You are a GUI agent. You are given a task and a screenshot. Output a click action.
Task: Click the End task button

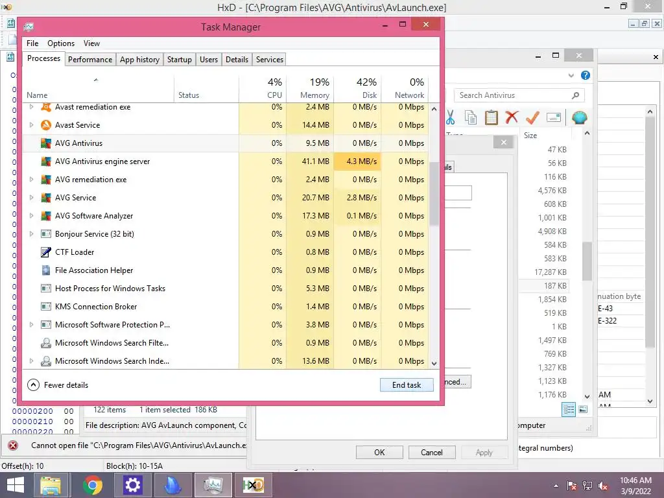[407, 385]
